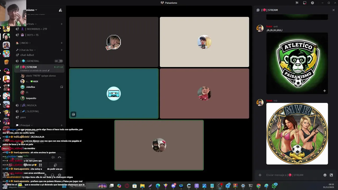Open the emoji picker in chat box
Image resolution: width=338 pixels, height=190 pixels.
point(325,175)
